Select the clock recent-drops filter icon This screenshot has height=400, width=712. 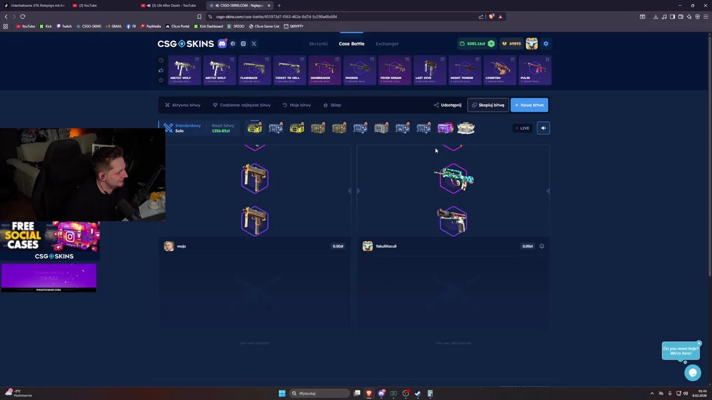pos(161,60)
